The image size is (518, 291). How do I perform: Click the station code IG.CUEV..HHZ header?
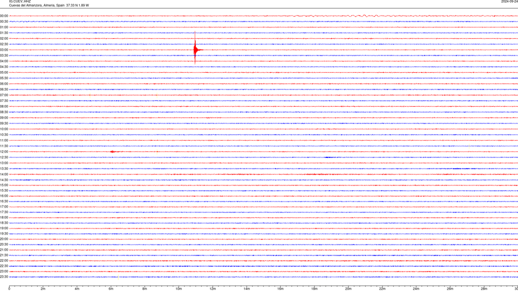coord(20,1)
